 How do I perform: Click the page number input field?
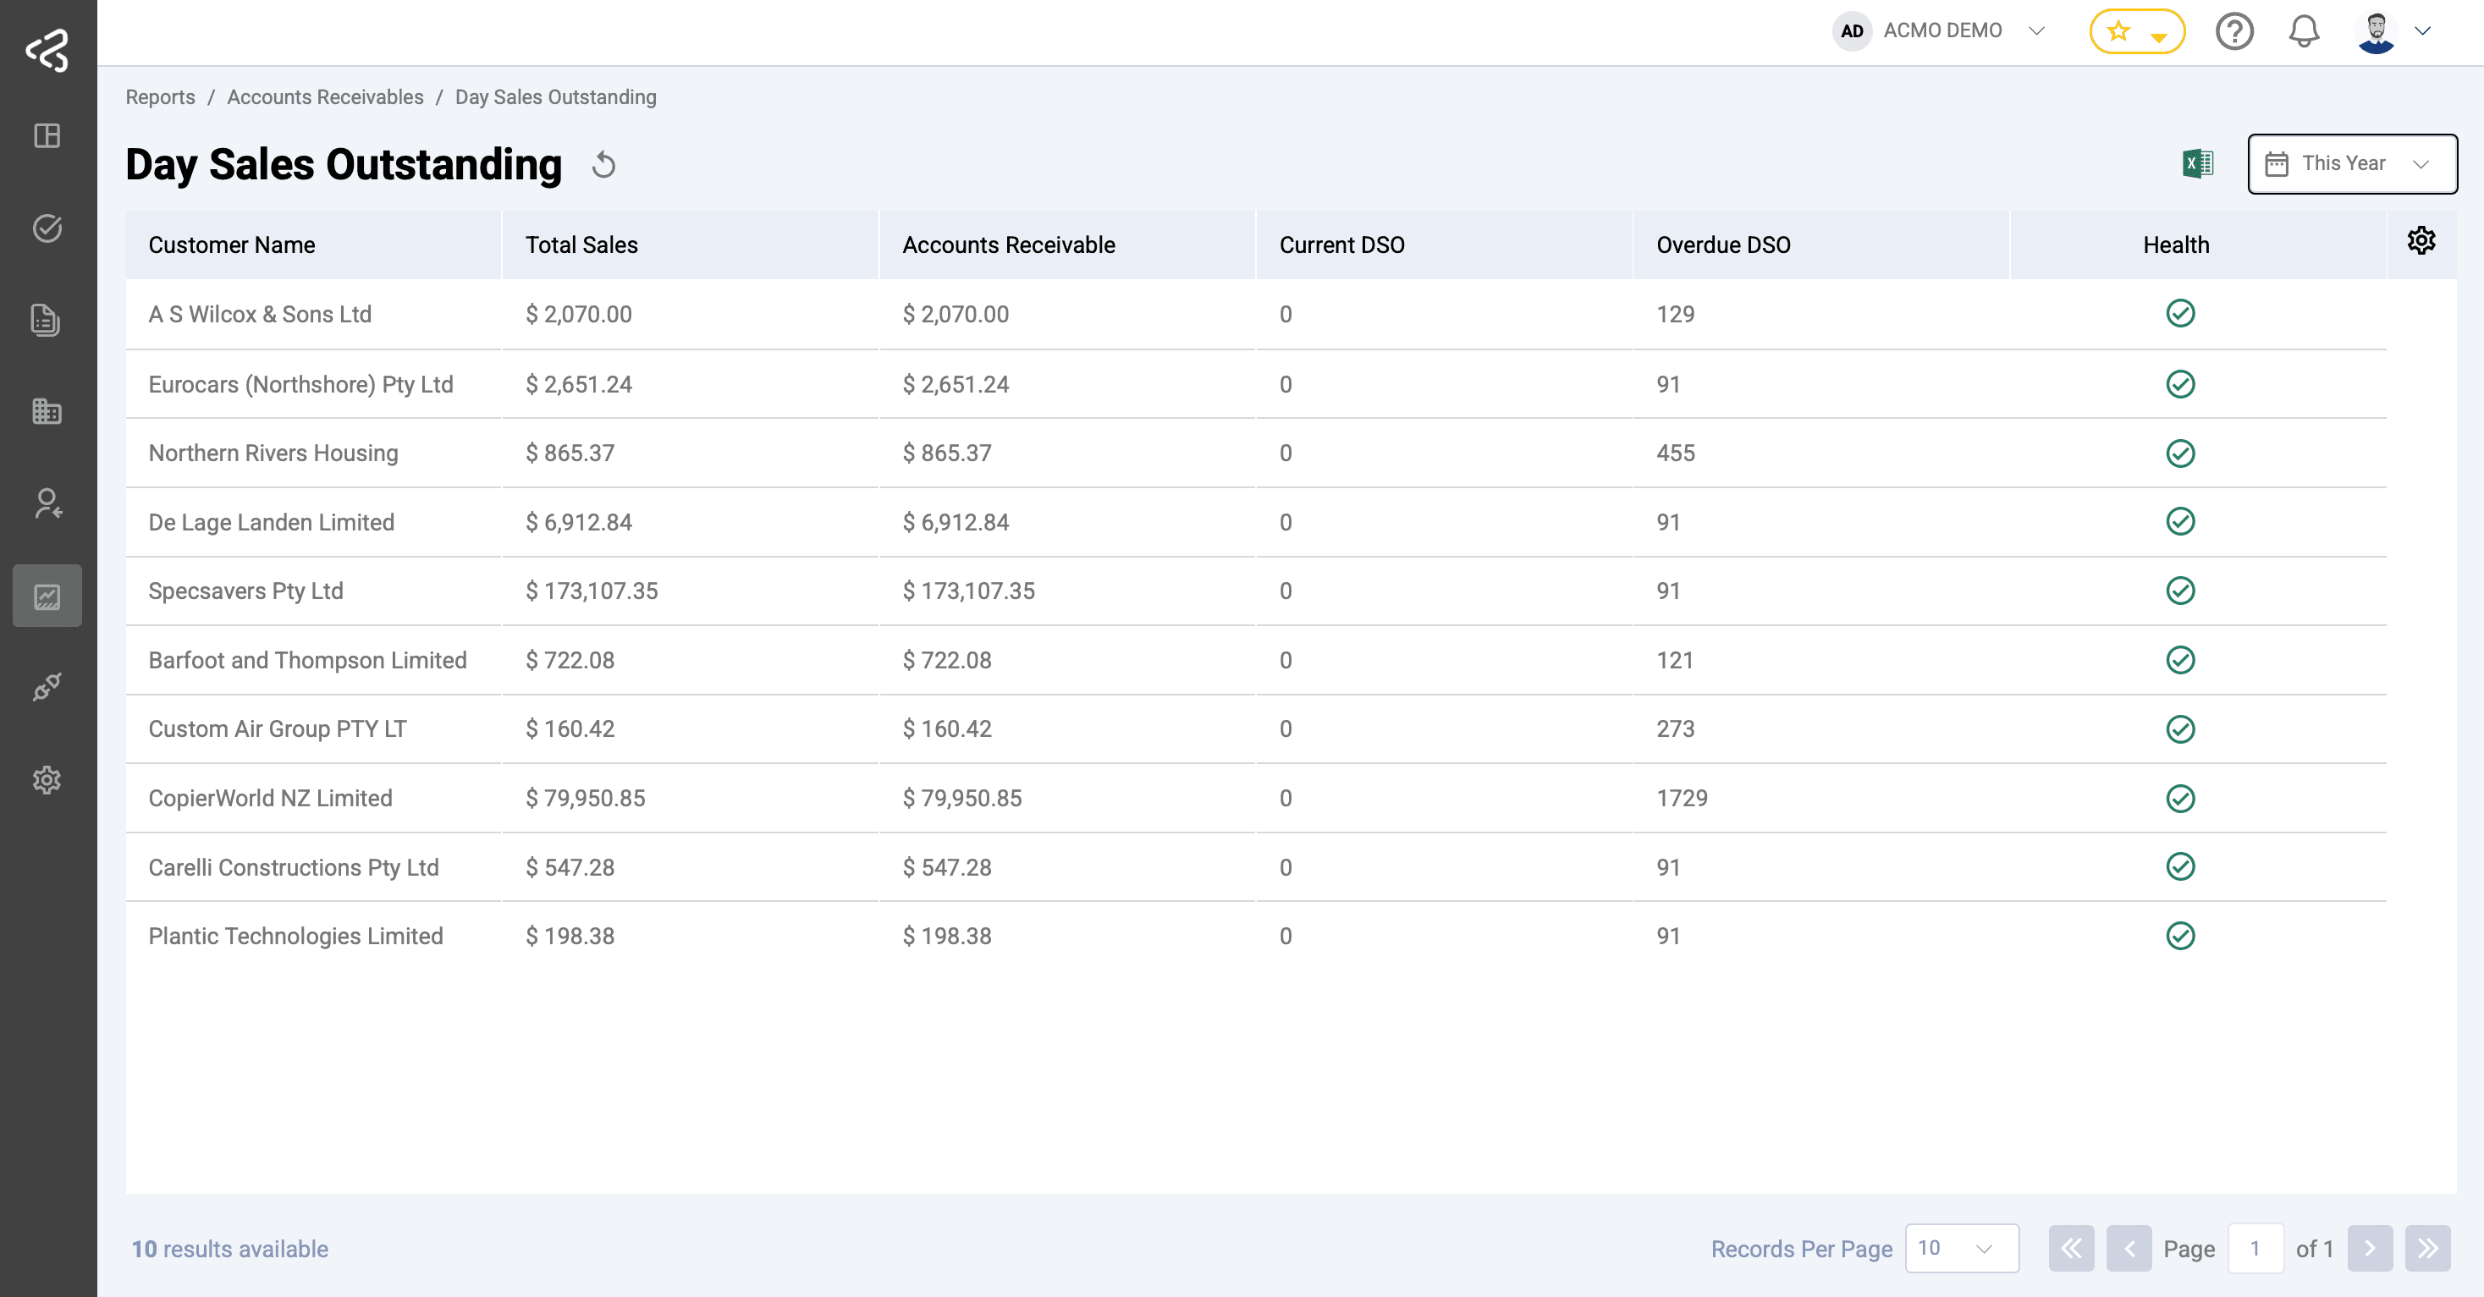coord(2256,1249)
